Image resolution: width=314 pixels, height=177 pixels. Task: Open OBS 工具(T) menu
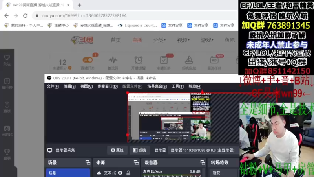coord(177,86)
